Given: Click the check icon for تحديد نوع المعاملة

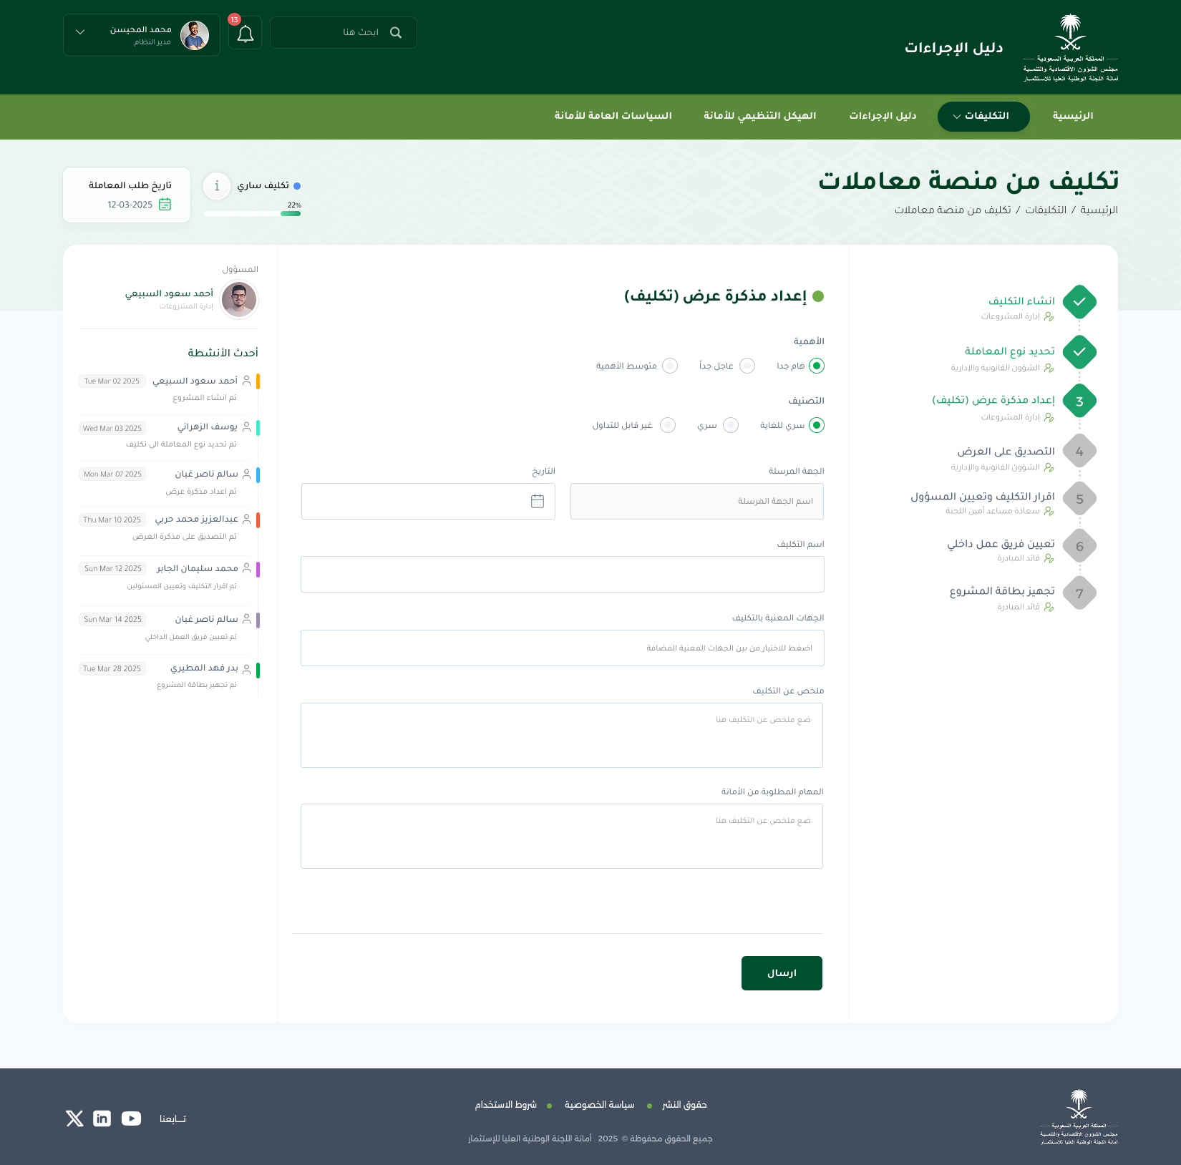Looking at the screenshot, I should 1079,351.
